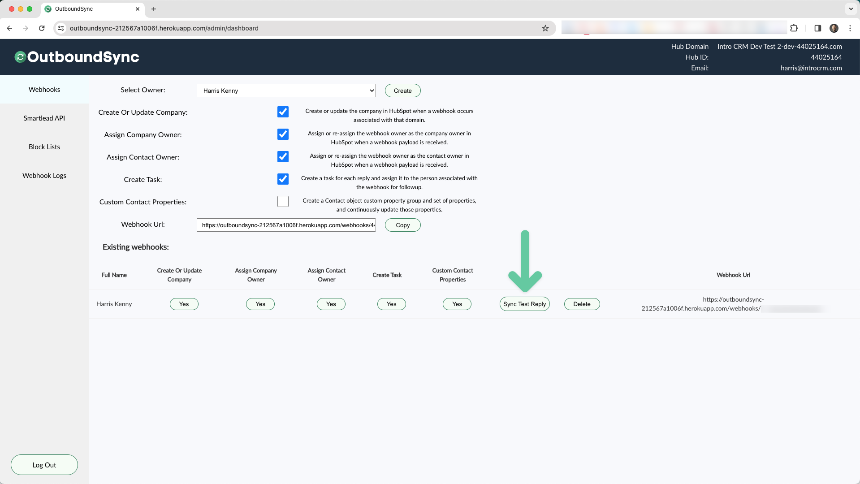Toggle Assign Contact Owner Yes button
The image size is (860, 484).
[331, 304]
